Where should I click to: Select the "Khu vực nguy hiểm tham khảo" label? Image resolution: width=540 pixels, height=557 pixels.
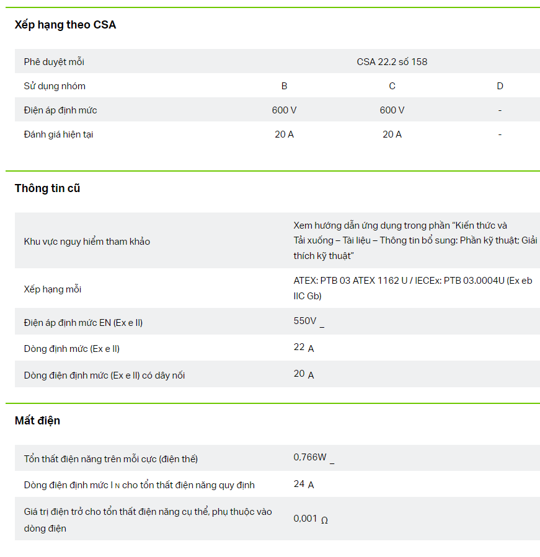pos(87,242)
